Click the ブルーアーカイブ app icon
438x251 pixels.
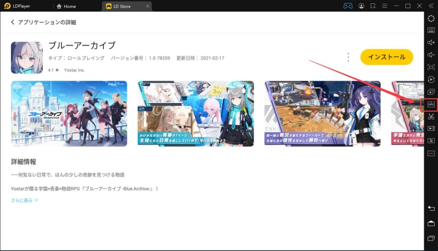[27, 58]
